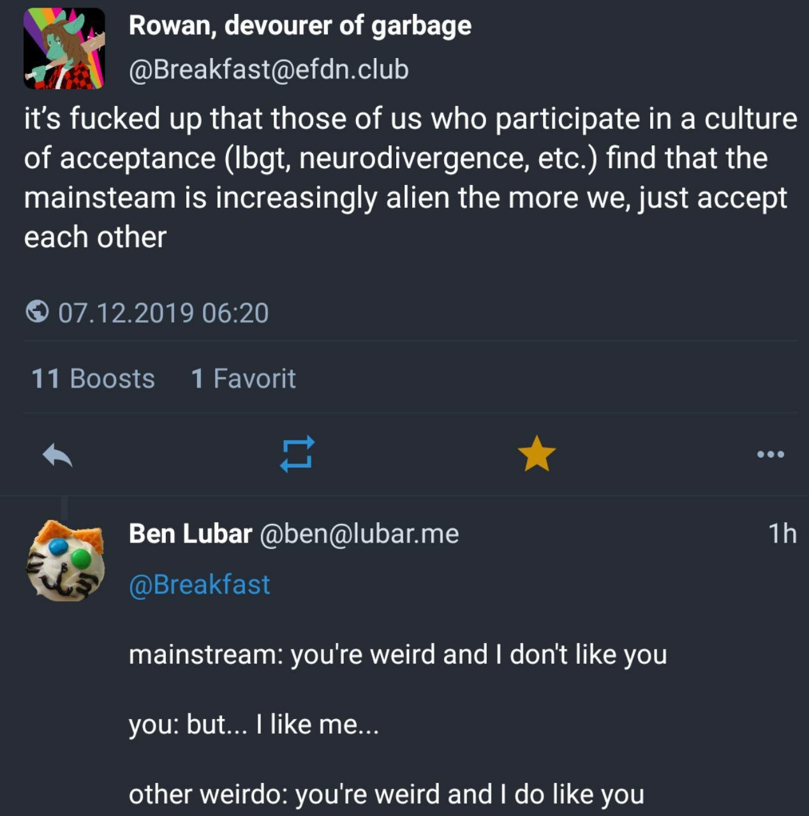Image resolution: width=809 pixels, height=816 pixels.
Task: Open Ben Lubar's cupcake cat avatar
Action: (65, 561)
